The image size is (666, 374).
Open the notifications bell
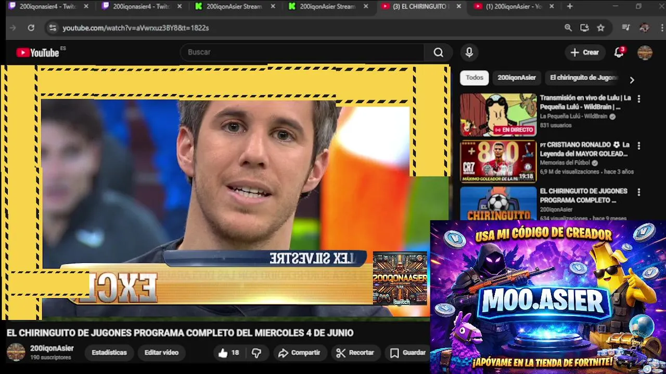619,52
